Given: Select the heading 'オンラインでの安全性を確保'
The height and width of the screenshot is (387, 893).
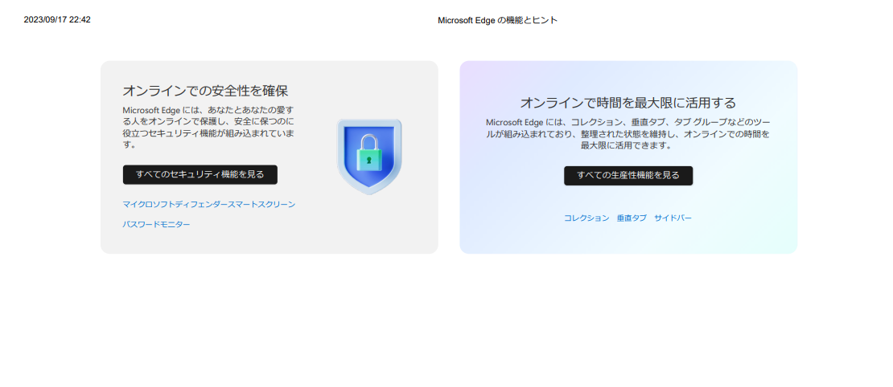Looking at the screenshot, I should click(206, 91).
